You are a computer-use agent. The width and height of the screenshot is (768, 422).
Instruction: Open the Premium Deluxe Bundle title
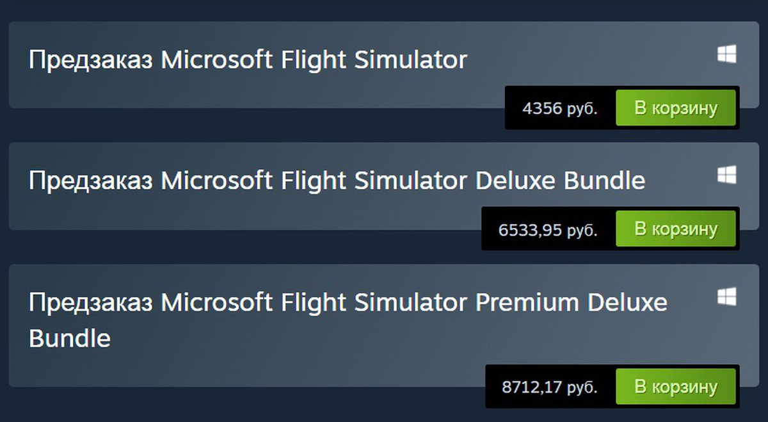pos(348,302)
